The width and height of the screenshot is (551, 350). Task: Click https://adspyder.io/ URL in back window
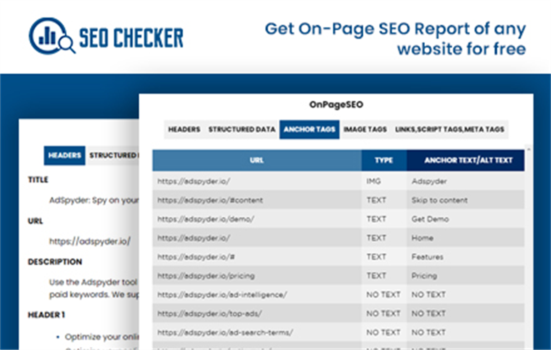point(90,241)
